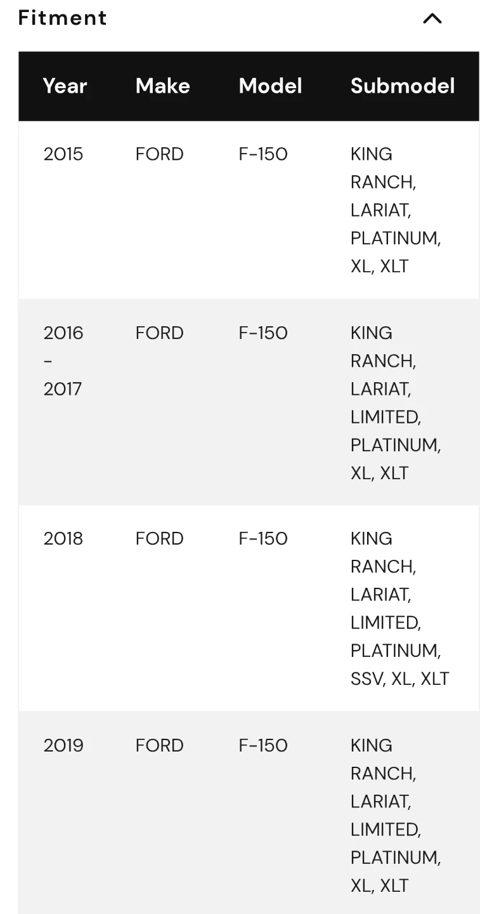Click the Make column header
Viewport: 480px width, 914px height.
(x=162, y=86)
